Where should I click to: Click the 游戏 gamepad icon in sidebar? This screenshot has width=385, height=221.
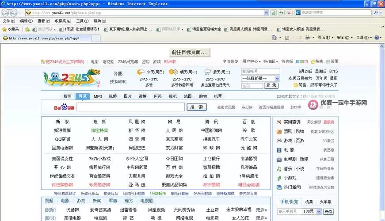[x=279, y=141]
